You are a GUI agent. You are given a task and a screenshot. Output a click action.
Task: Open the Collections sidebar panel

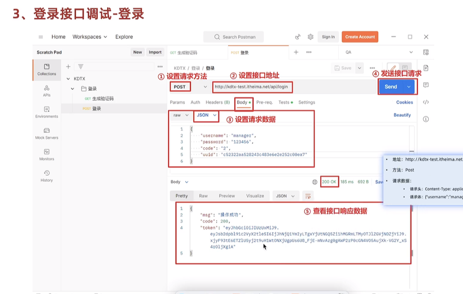[47, 70]
